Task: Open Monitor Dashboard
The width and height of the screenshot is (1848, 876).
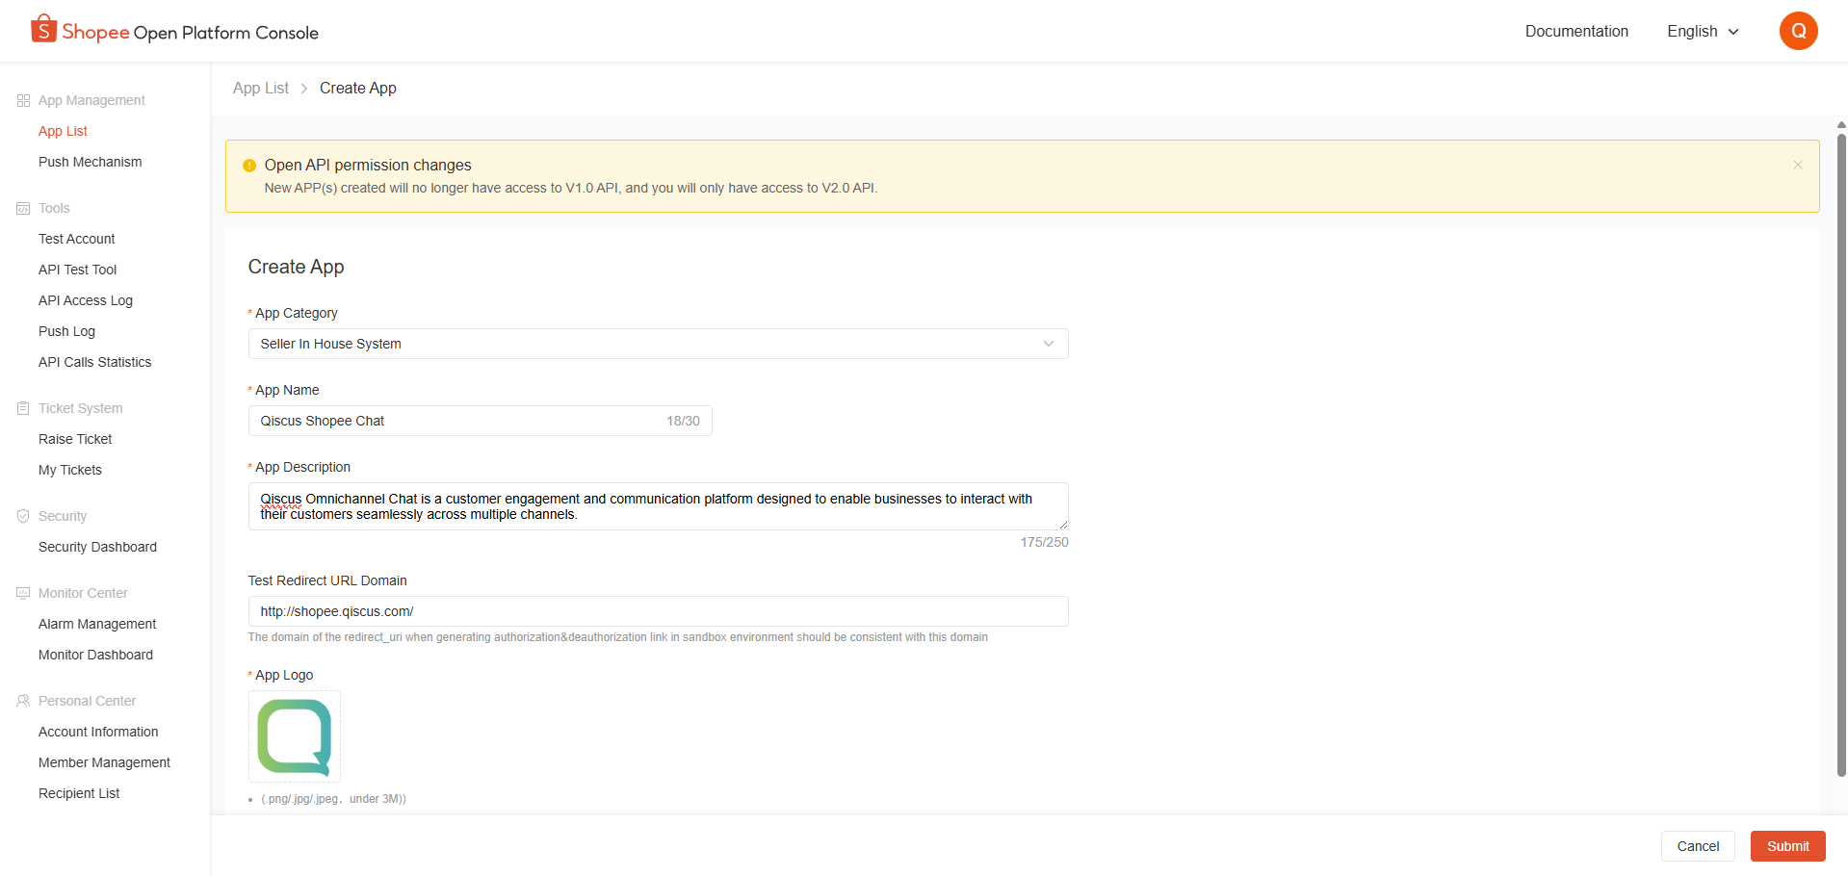Action: tap(95, 655)
